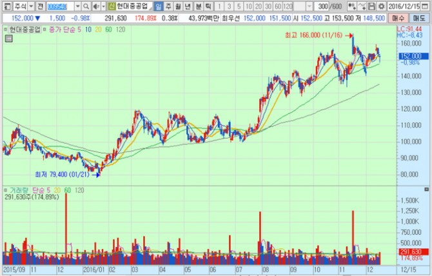Expand the stock code dropdown arrow
The width and height of the screenshot is (432, 276).
click(78, 5)
